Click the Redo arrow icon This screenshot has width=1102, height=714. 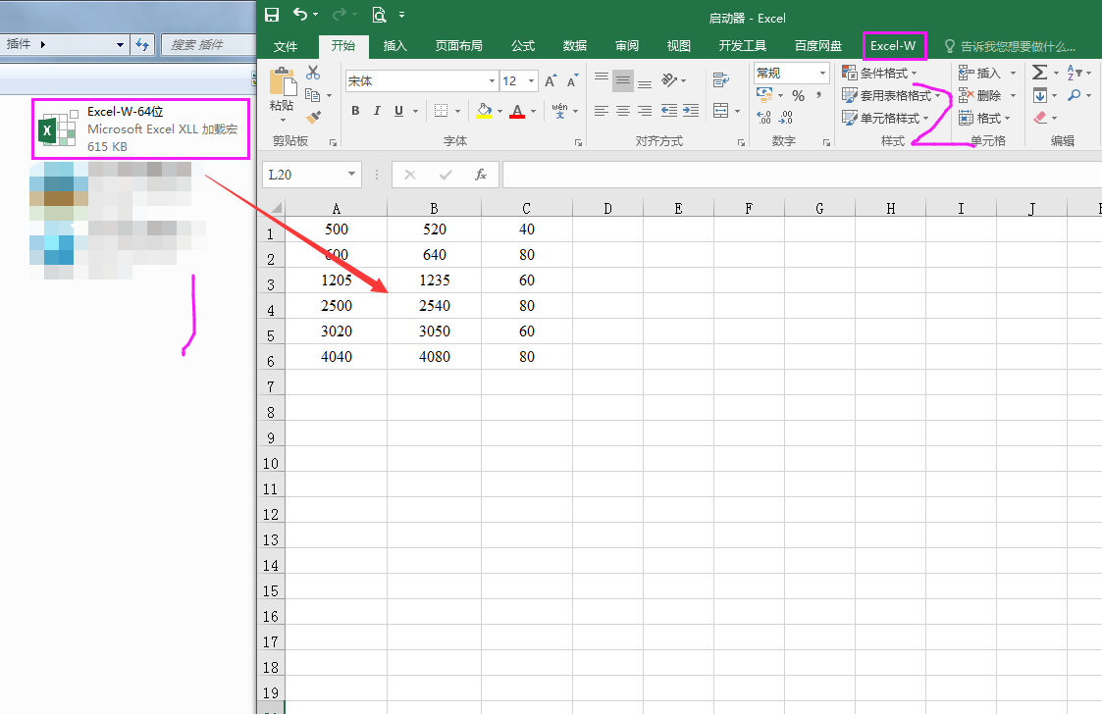[340, 14]
